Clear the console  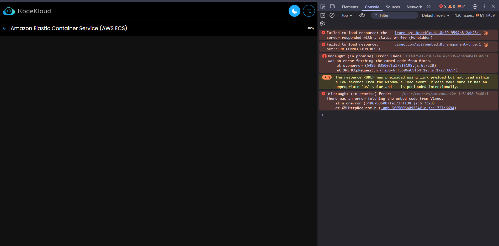tap(332, 15)
